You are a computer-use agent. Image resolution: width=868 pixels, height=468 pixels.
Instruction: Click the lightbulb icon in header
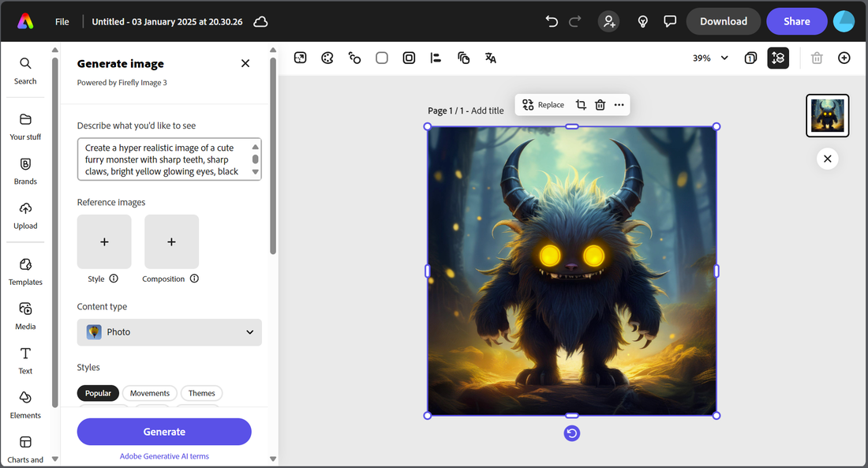pyautogui.click(x=643, y=21)
